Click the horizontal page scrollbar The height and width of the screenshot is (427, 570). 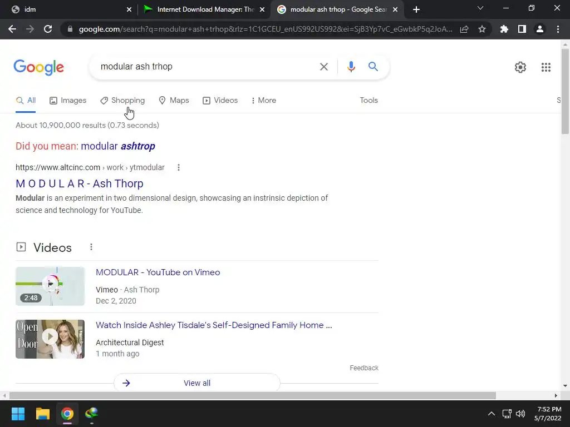pos(253,395)
